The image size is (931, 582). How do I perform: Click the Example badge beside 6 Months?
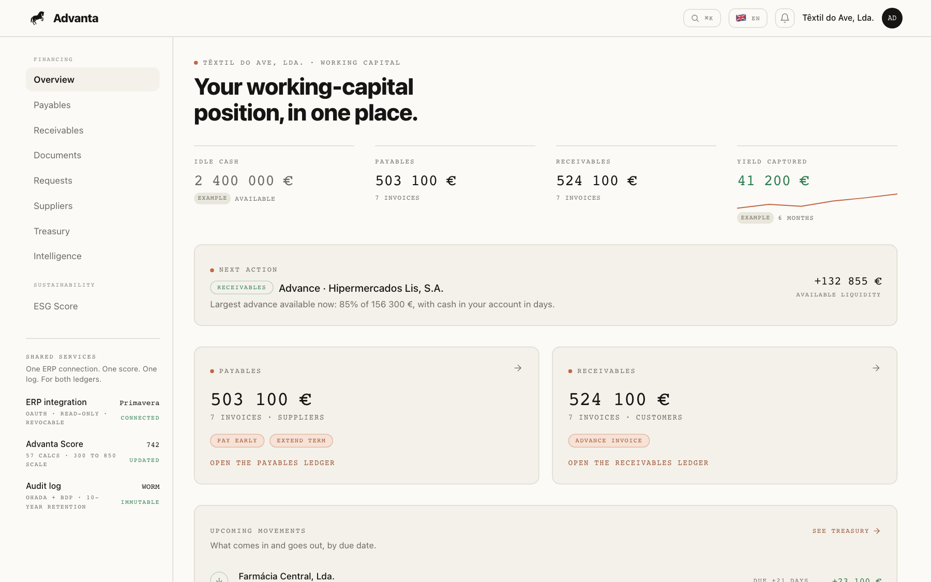(755, 218)
